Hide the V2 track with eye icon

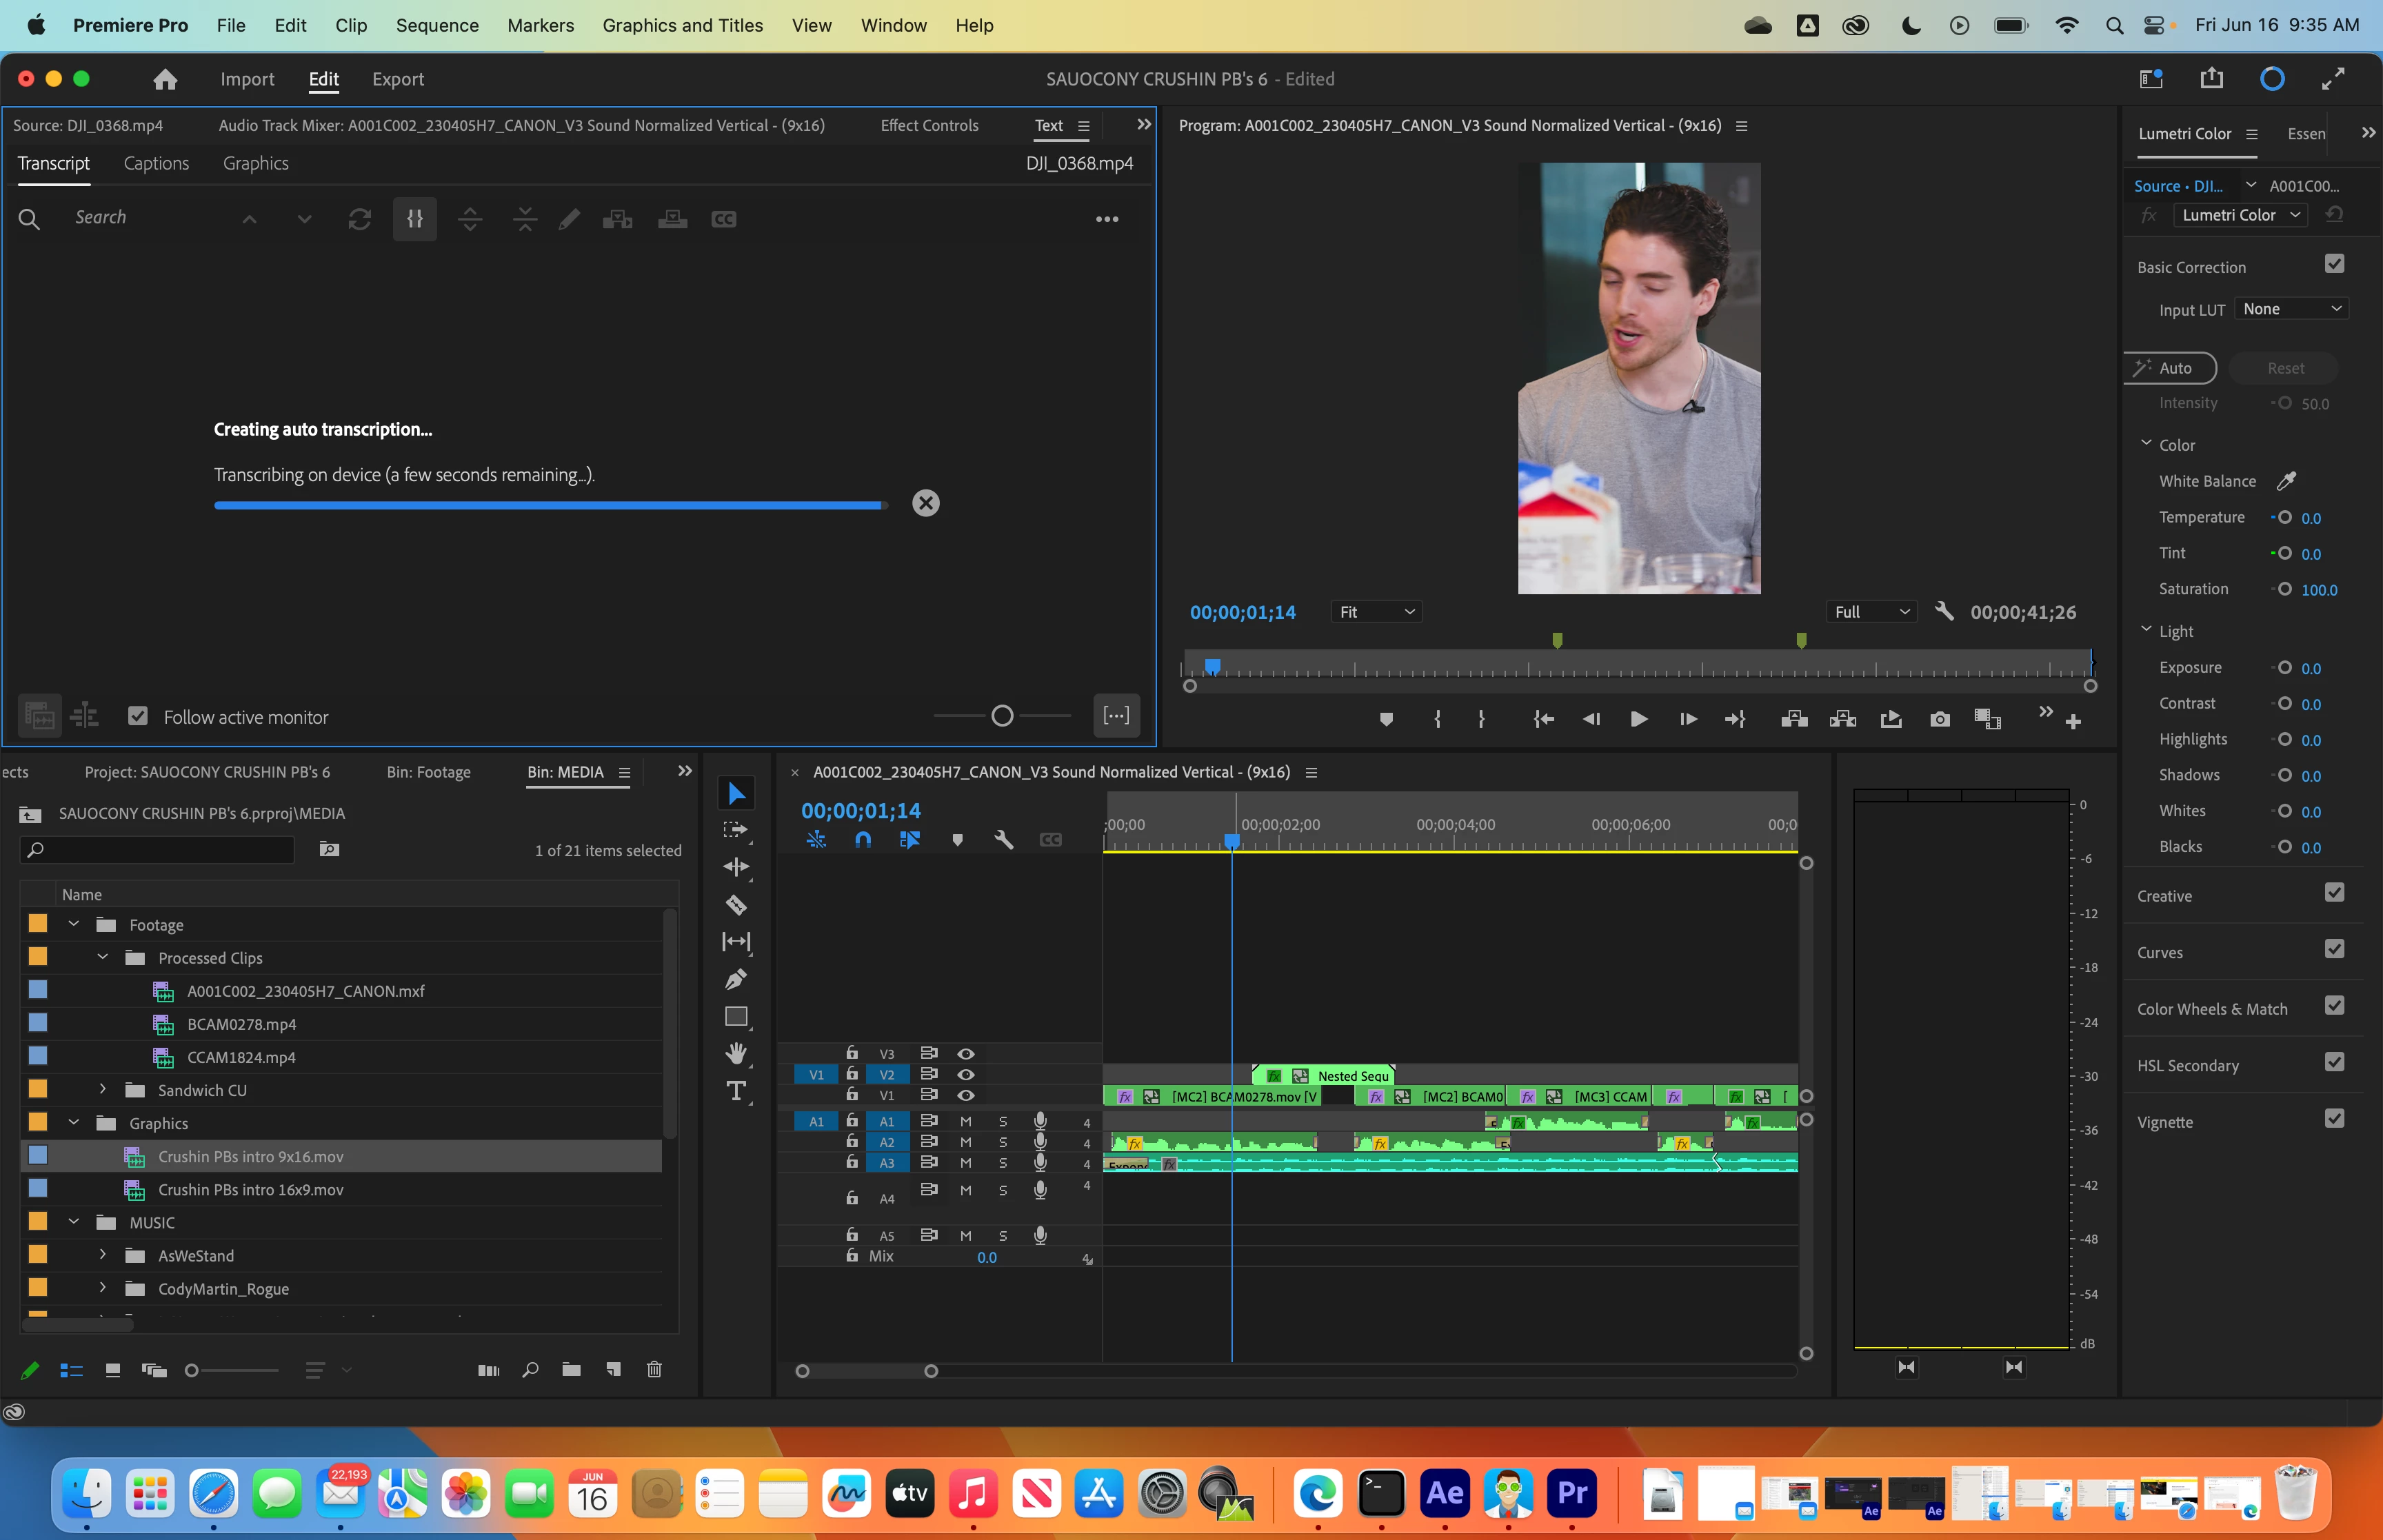point(965,1074)
